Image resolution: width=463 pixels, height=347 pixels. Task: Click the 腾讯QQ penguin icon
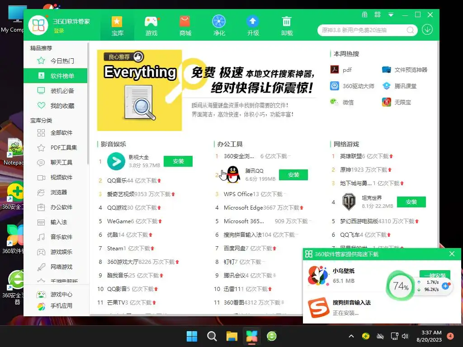[x=233, y=175]
